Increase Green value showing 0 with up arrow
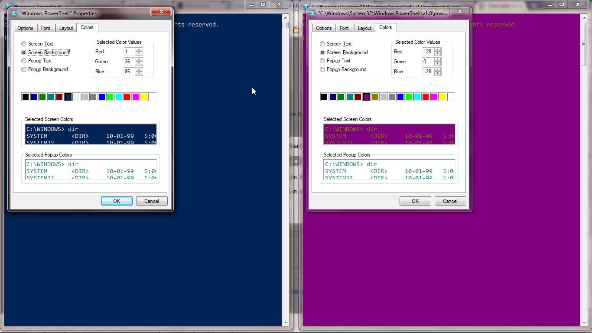The height and width of the screenshot is (333, 592). (438, 60)
